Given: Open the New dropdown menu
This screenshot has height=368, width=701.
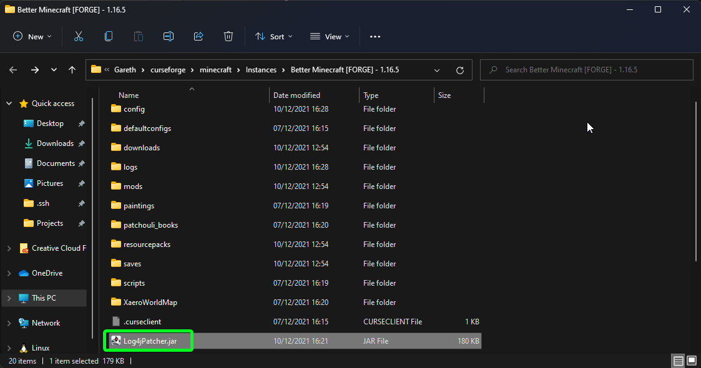Looking at the screenshot, I should (32, 37).
